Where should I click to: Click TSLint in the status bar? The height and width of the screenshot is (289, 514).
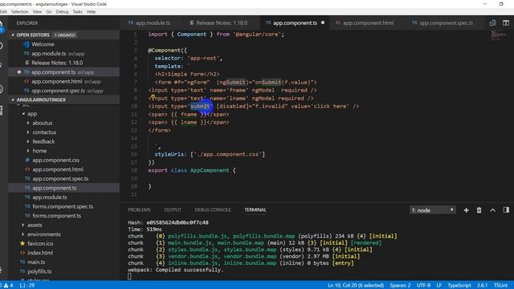pos(500,286)
